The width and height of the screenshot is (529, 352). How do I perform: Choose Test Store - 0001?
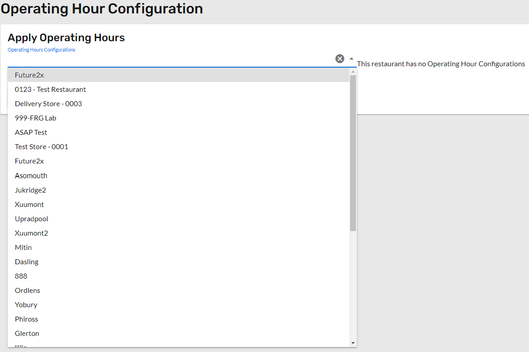(x=178, y=147)
